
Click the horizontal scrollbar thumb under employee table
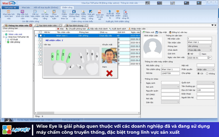(45, 113)
